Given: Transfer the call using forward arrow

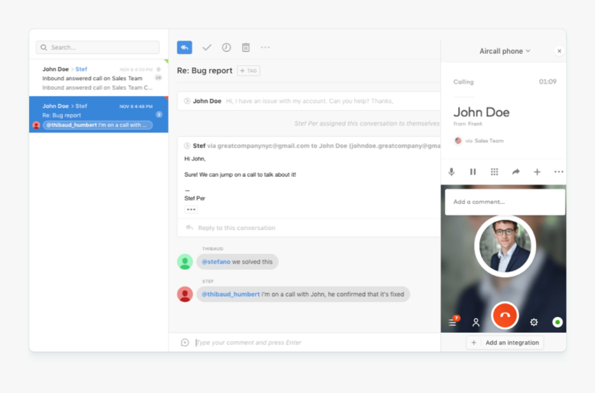Looking at the screenshot, I should tap(515, 172).
